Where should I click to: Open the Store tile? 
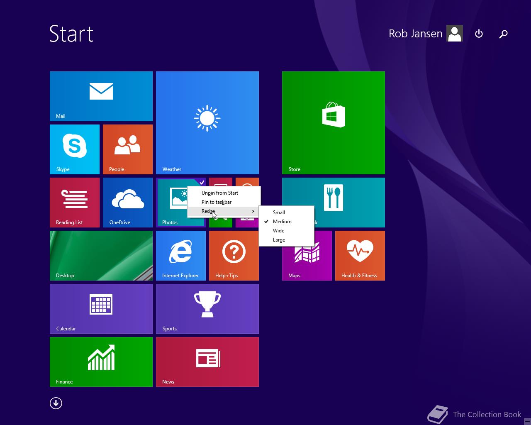tap(334, 123)
